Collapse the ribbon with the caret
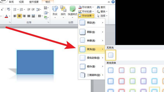This screenshot has height=92, width=164. 109,2
